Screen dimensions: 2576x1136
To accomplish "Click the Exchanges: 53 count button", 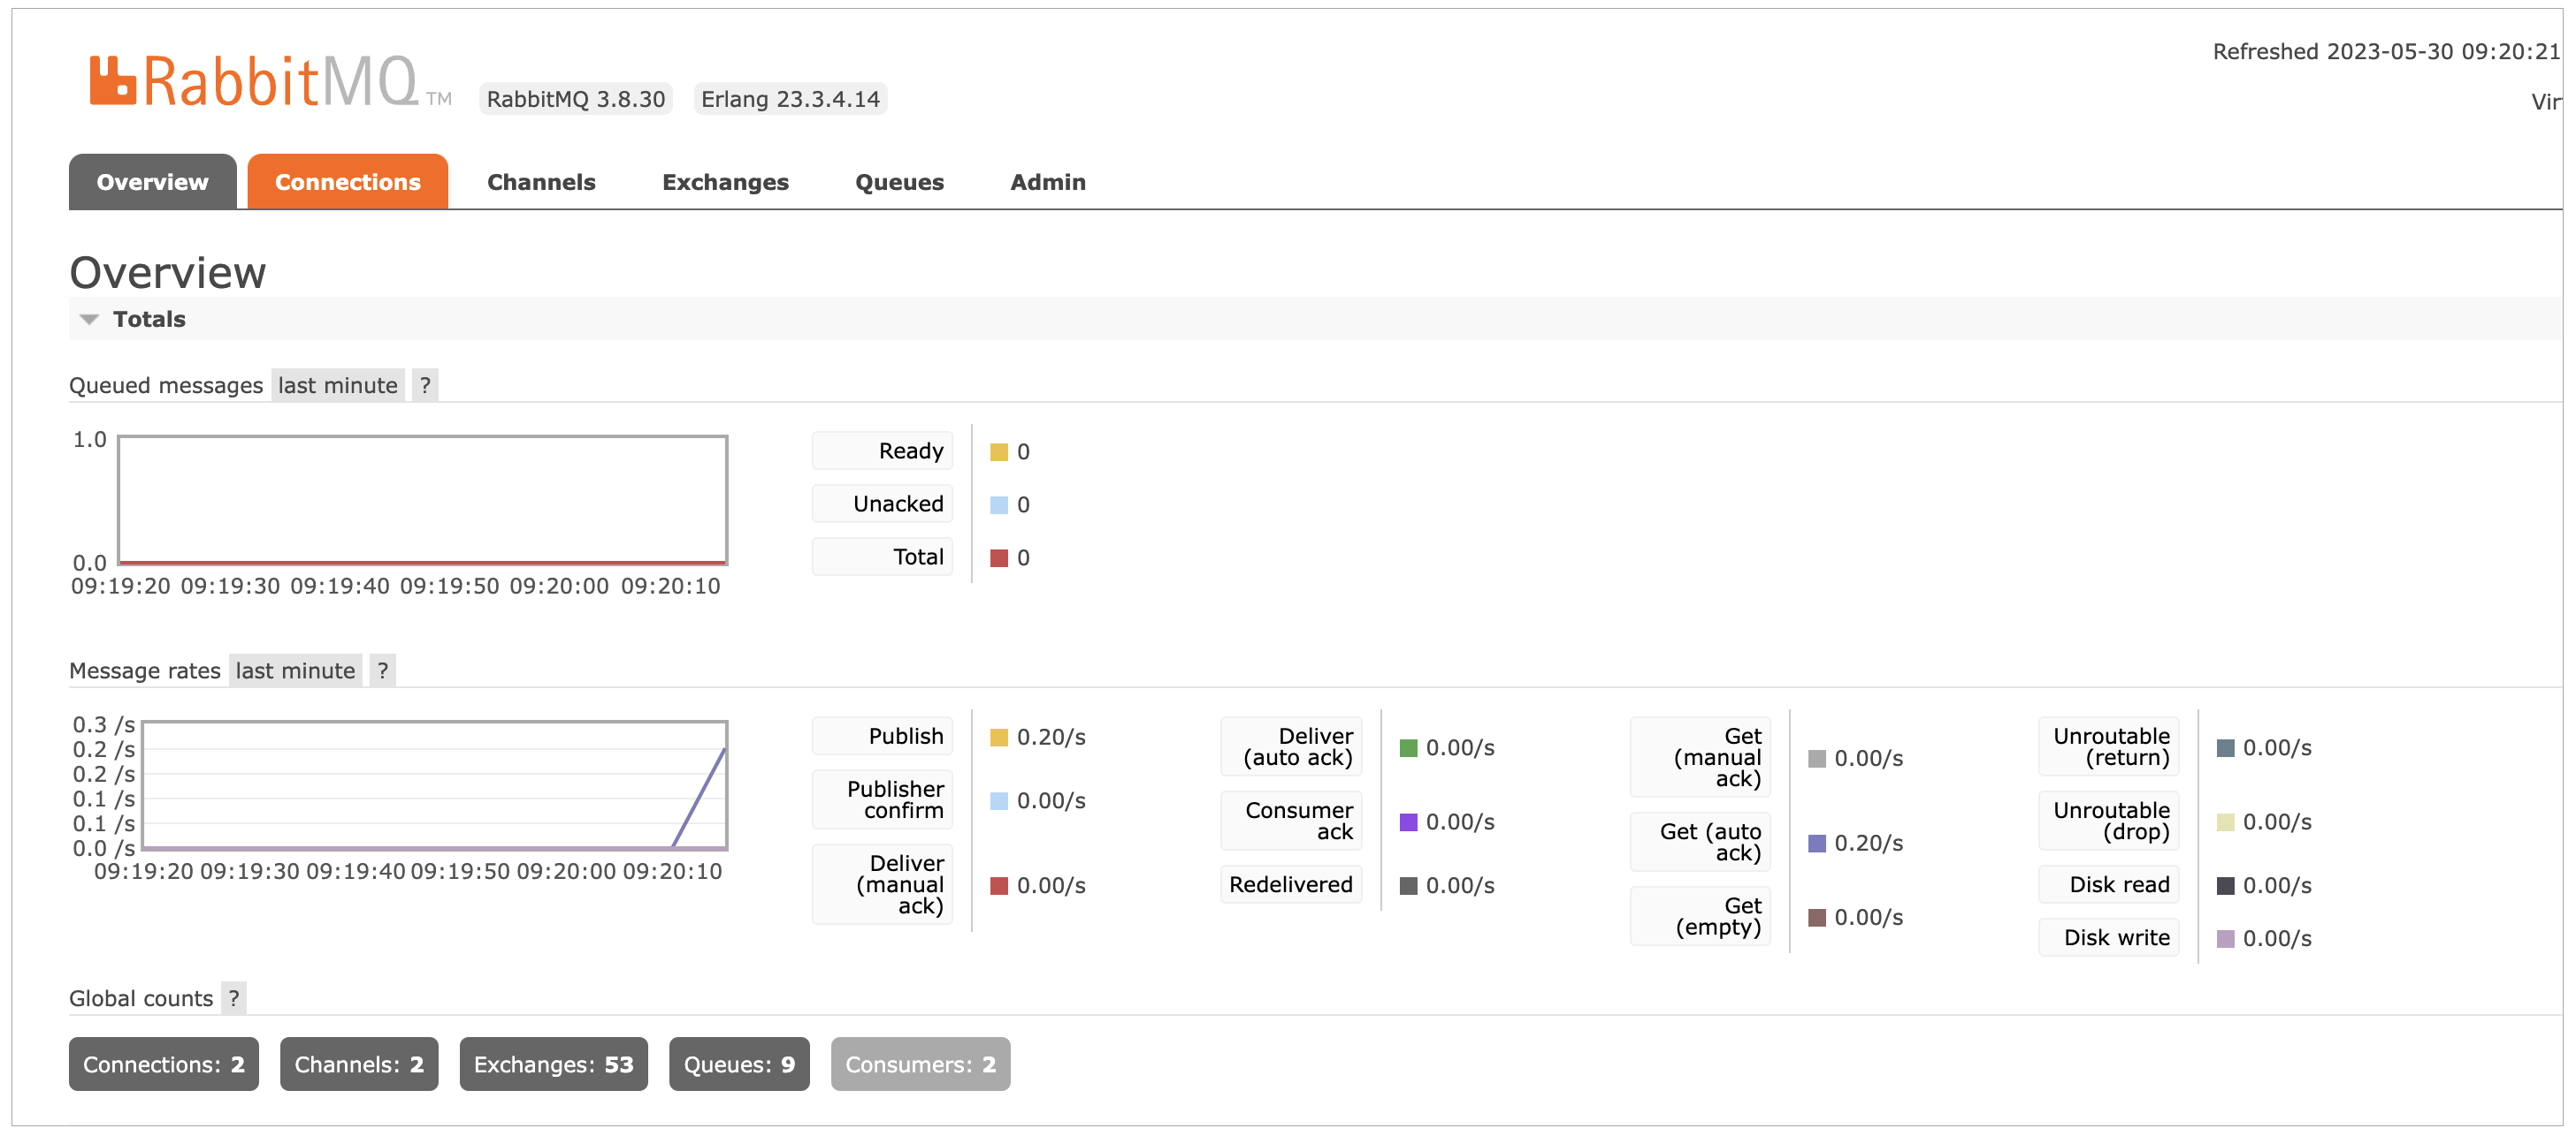I will [x=553, y=1064].
